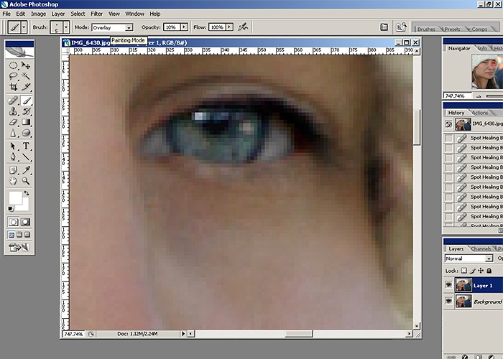Enable the Airbrush option

243,27
